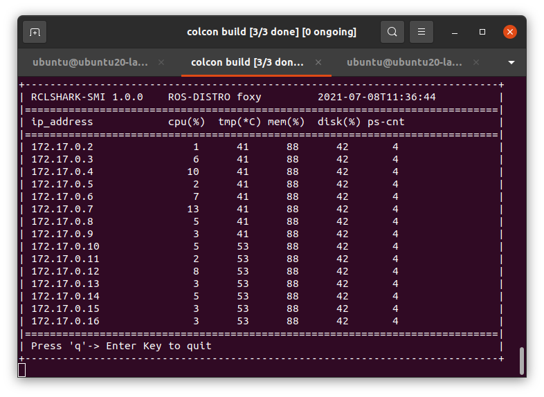This screenshot has height=397, width=544.
Task: Click IP address 172.17.0.8
Action: 62,222
